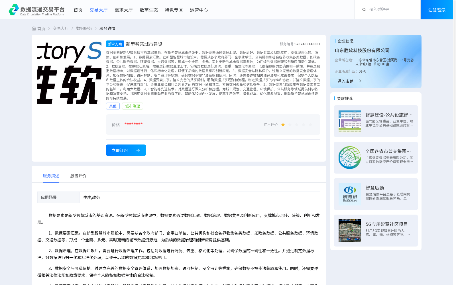Image resolution: width=456 pixels, height=285 pixels.
Task: Open the 首页 menu item
Action: [x=78, y=10]
